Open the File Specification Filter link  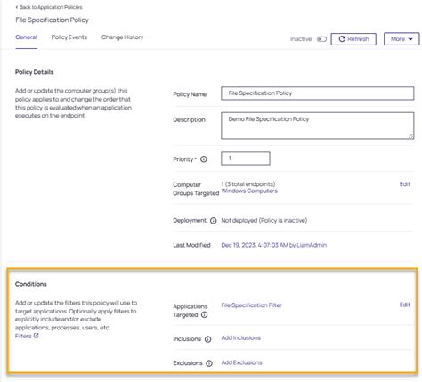tap(251, 305)
